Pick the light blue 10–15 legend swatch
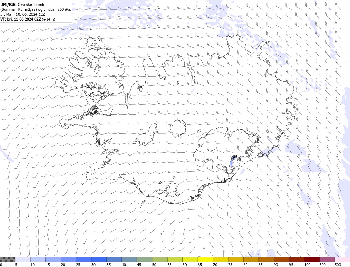This screenshot has width=350, height=267. [38, 259]
